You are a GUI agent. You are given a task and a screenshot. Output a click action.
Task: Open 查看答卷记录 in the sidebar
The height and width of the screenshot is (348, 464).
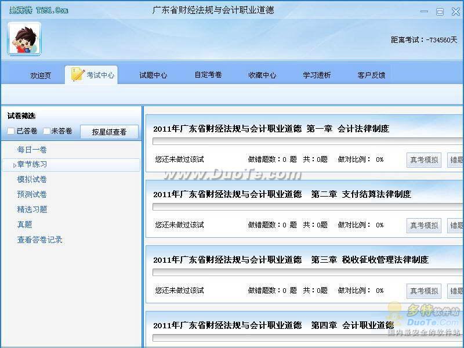39,240
